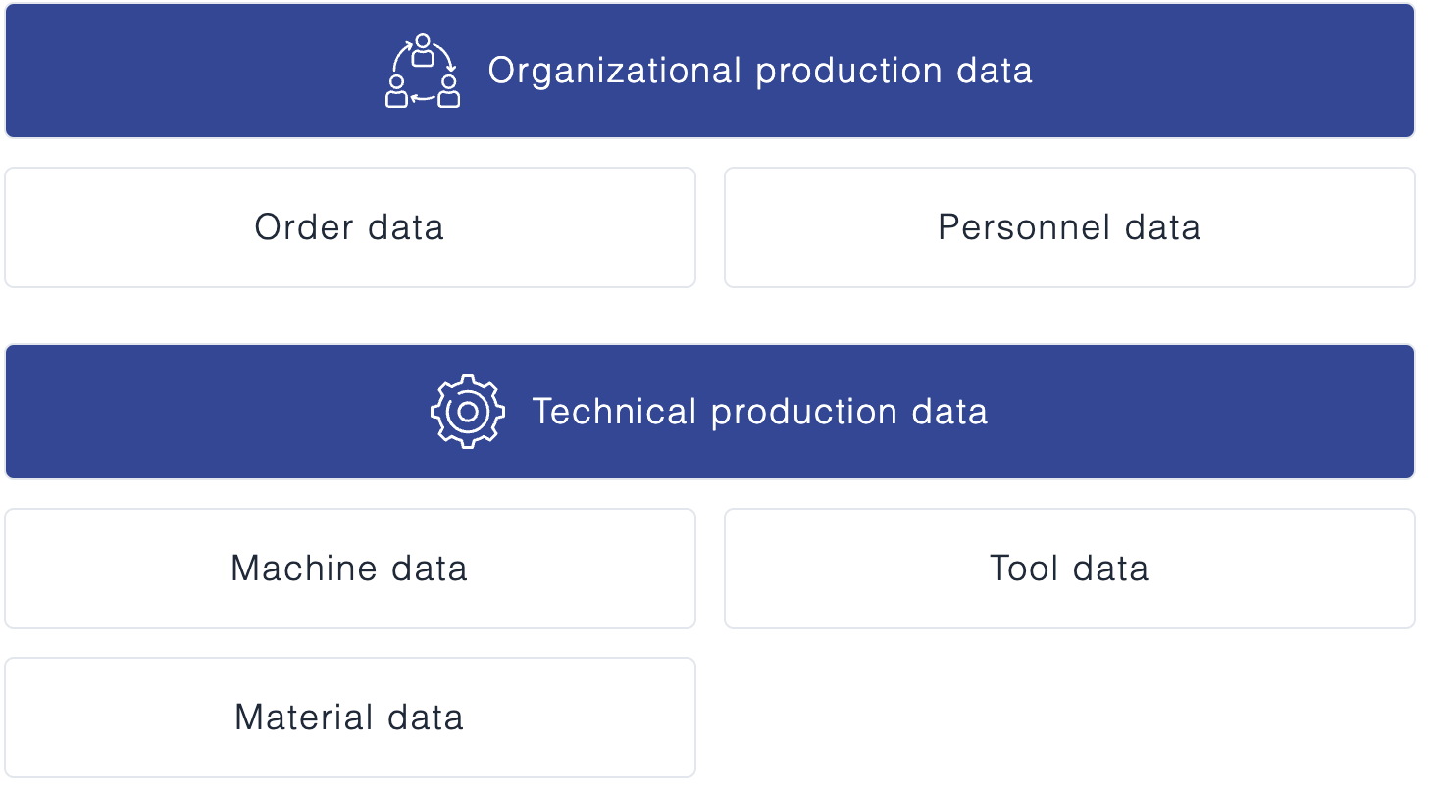Click the word "Tool" in the Tool data card
Viewport: 1430px width, 792px height.
coord(1024,569)
